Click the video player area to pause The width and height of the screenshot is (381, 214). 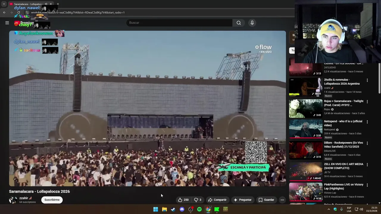point(147,108)
